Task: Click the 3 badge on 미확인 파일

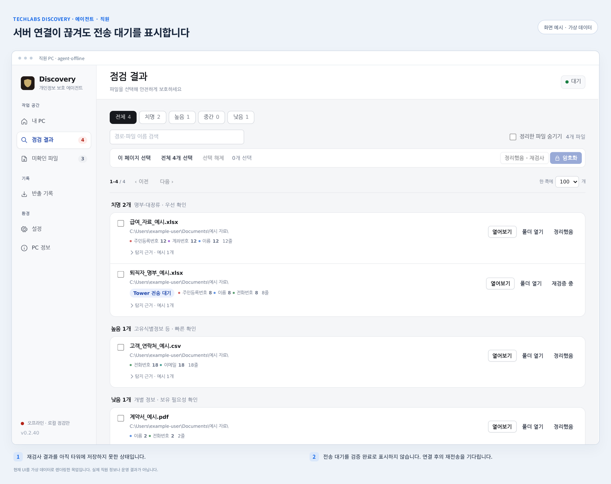Action: pyautogui.click(x=83, y=159)
